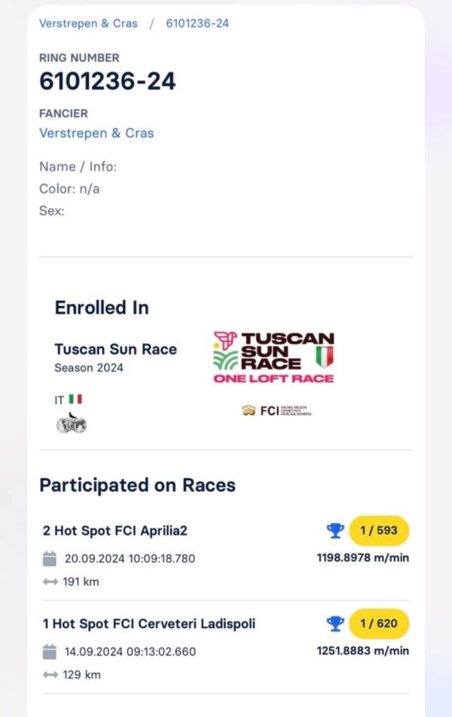The height and width of the screenshot is (717, 452).
Task: Click the yellow 1 / 620 rank badge
Action: point(379,624)
